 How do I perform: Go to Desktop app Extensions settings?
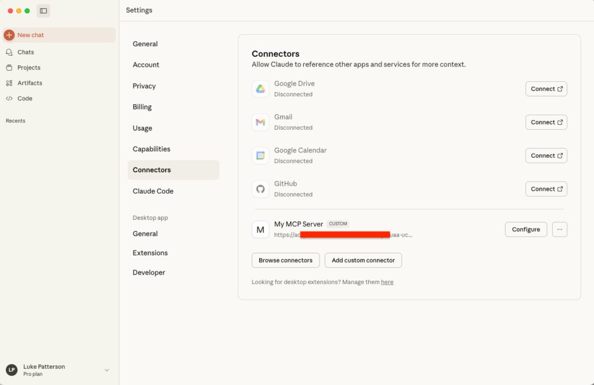tap(150, 253)
